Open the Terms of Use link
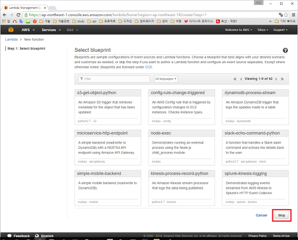The image size is (298, 240). (281, 236)
